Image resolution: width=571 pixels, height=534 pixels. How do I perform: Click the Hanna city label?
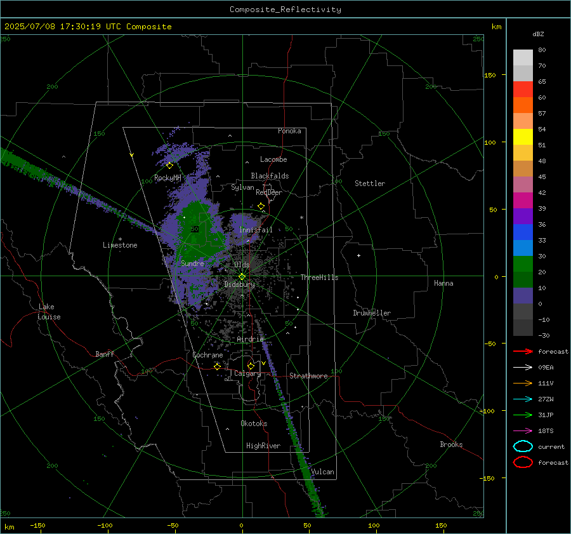point(443,283)
